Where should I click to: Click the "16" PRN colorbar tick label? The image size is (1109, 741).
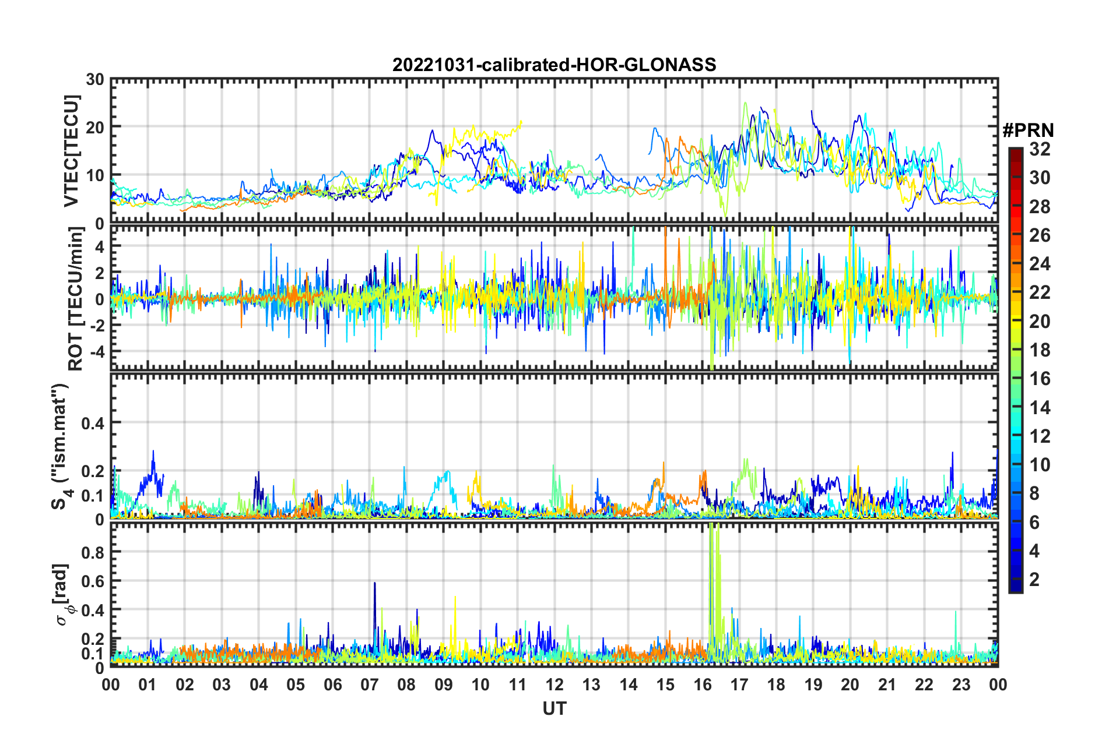pyautogui.click(x=1040, y=379)
